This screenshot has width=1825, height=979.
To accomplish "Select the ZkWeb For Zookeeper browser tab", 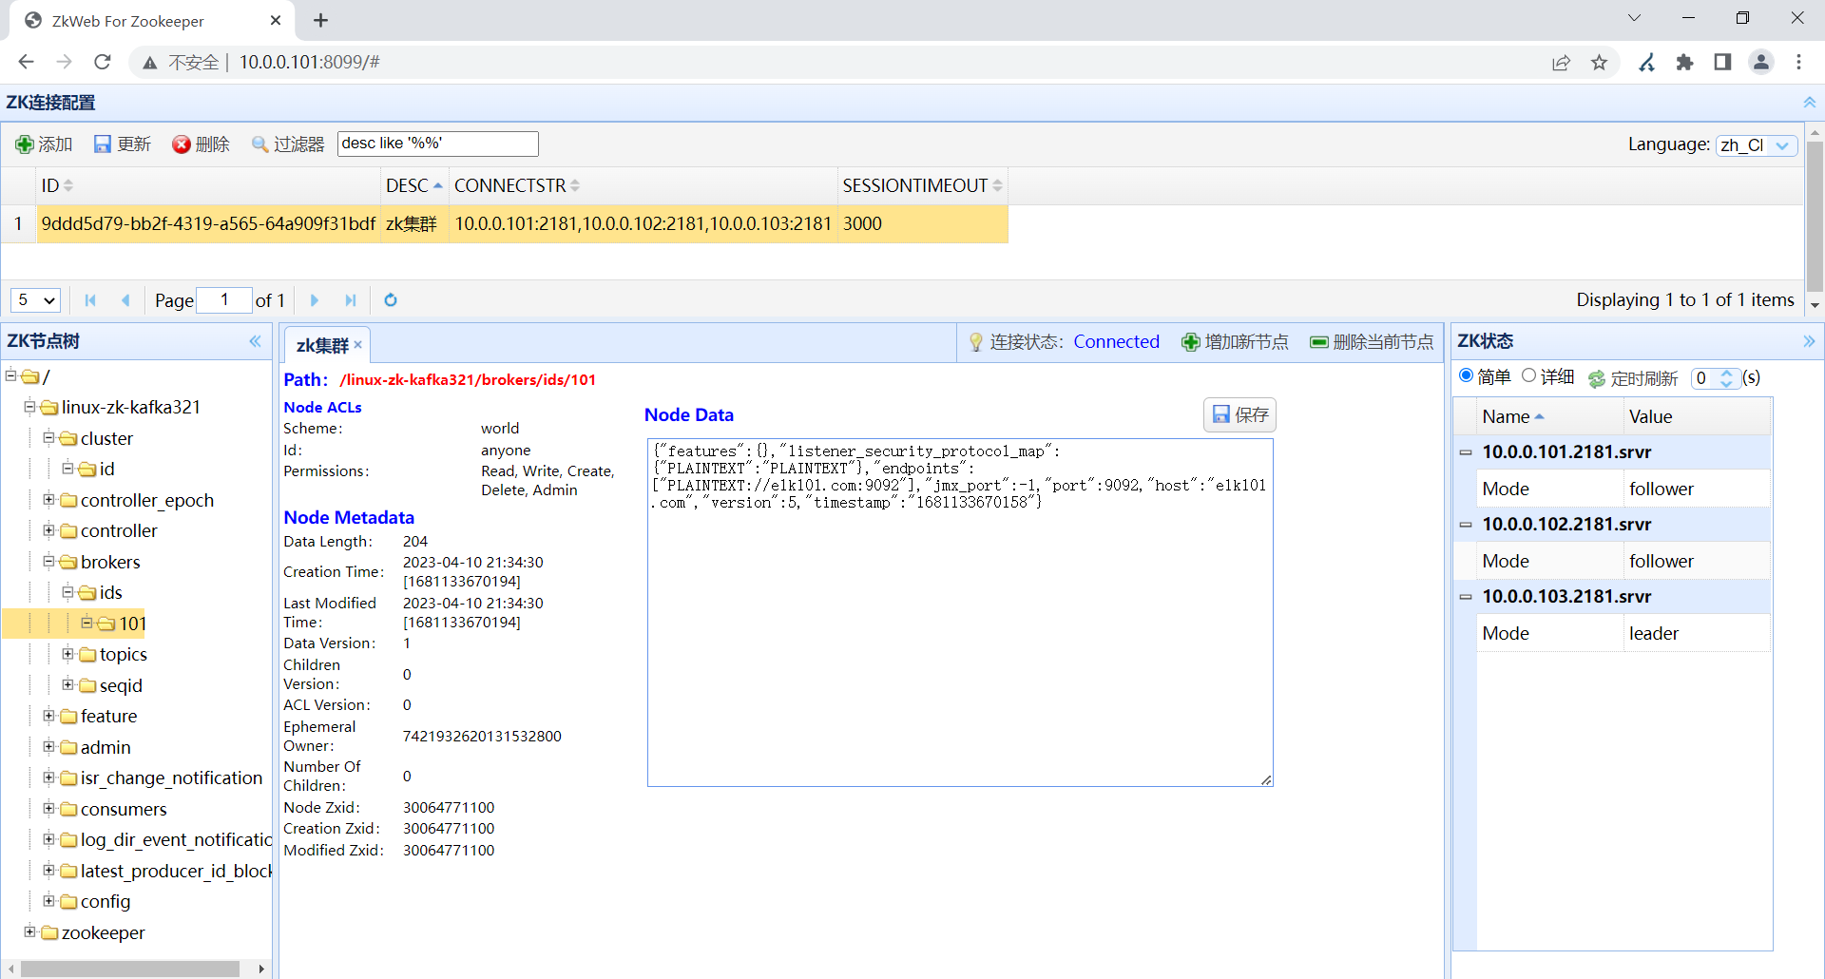I will click(152, 21).
